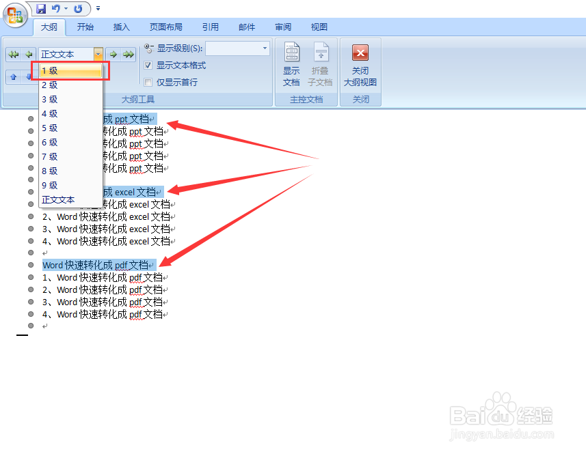Screen dimensions: 586x454
Task: Choose 3 级 outline level
Action: click(x=70, y=99)
